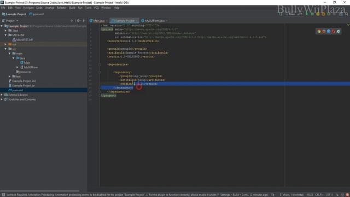
Task: Click the locate/scroll-from-source icon in Project panel
Action: (72, 21)
